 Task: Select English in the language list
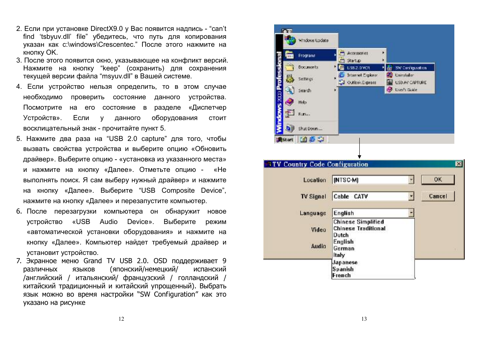point(373,242)
